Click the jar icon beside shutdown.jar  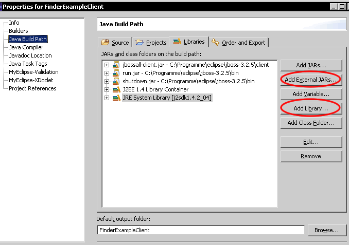tap(116, 81)
